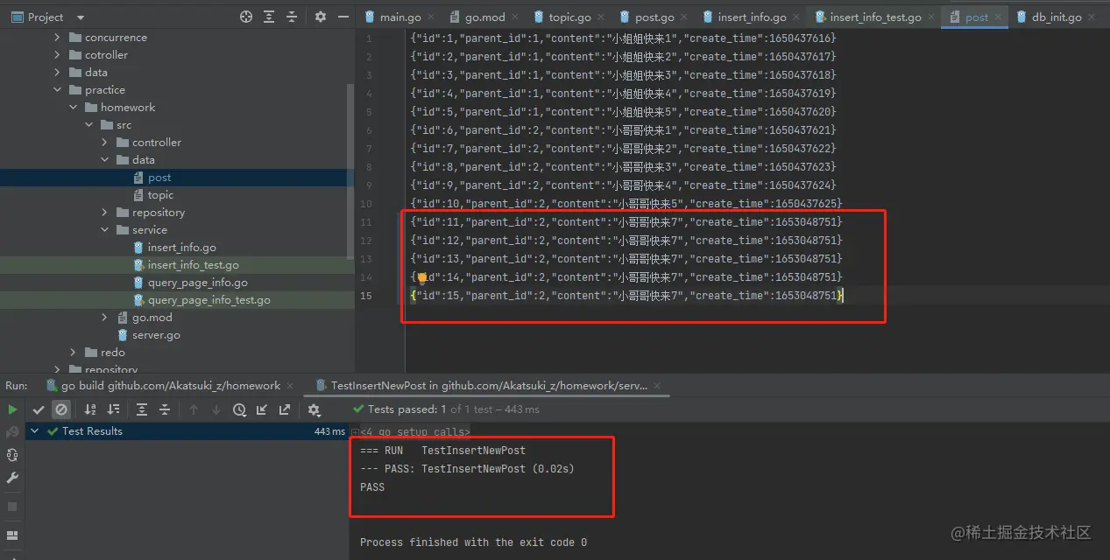The width and height of the screenshot is (1110, 560).
Task: Switch to insert_info.go editor tab
Action: click(x=752, y=17)
